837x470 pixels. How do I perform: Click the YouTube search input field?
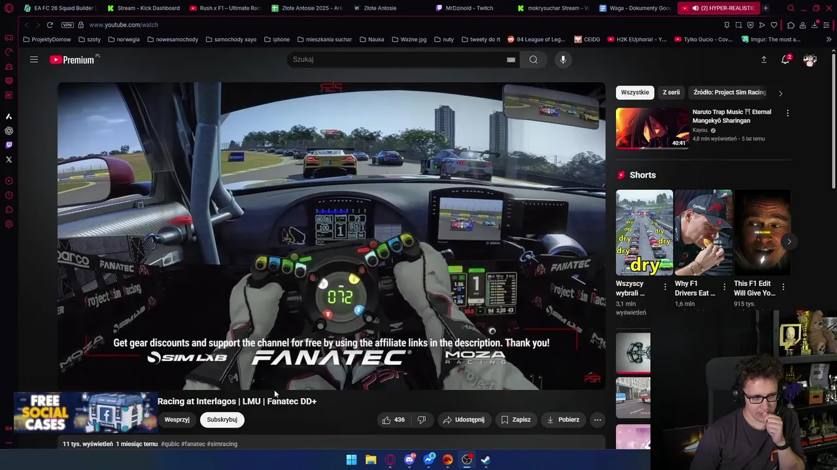(396, 59)
